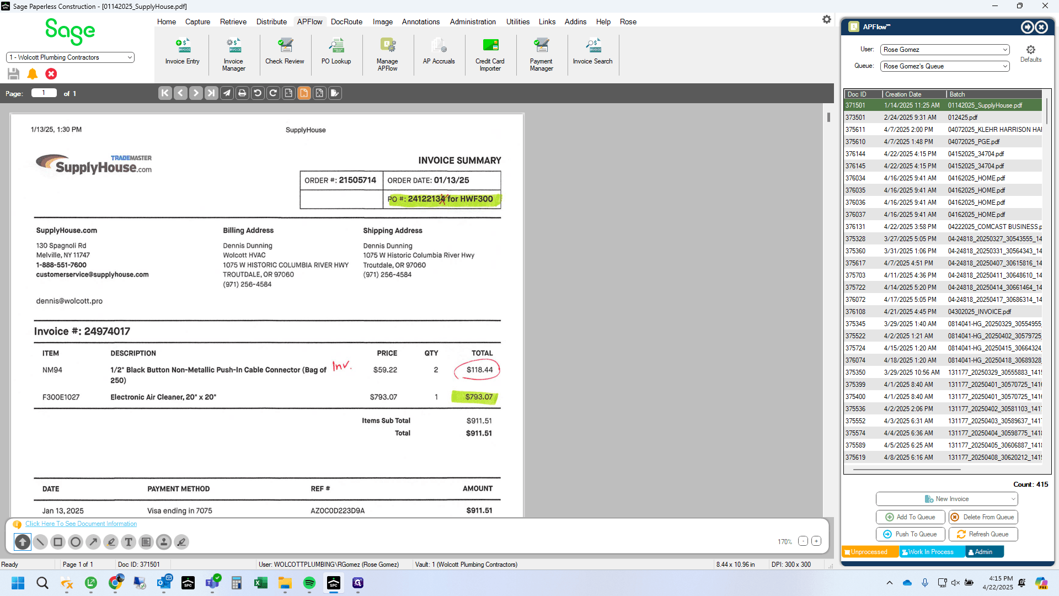Rotate document clockwise
This screenshot has height=596, width=1059.
tap(273, 93)
